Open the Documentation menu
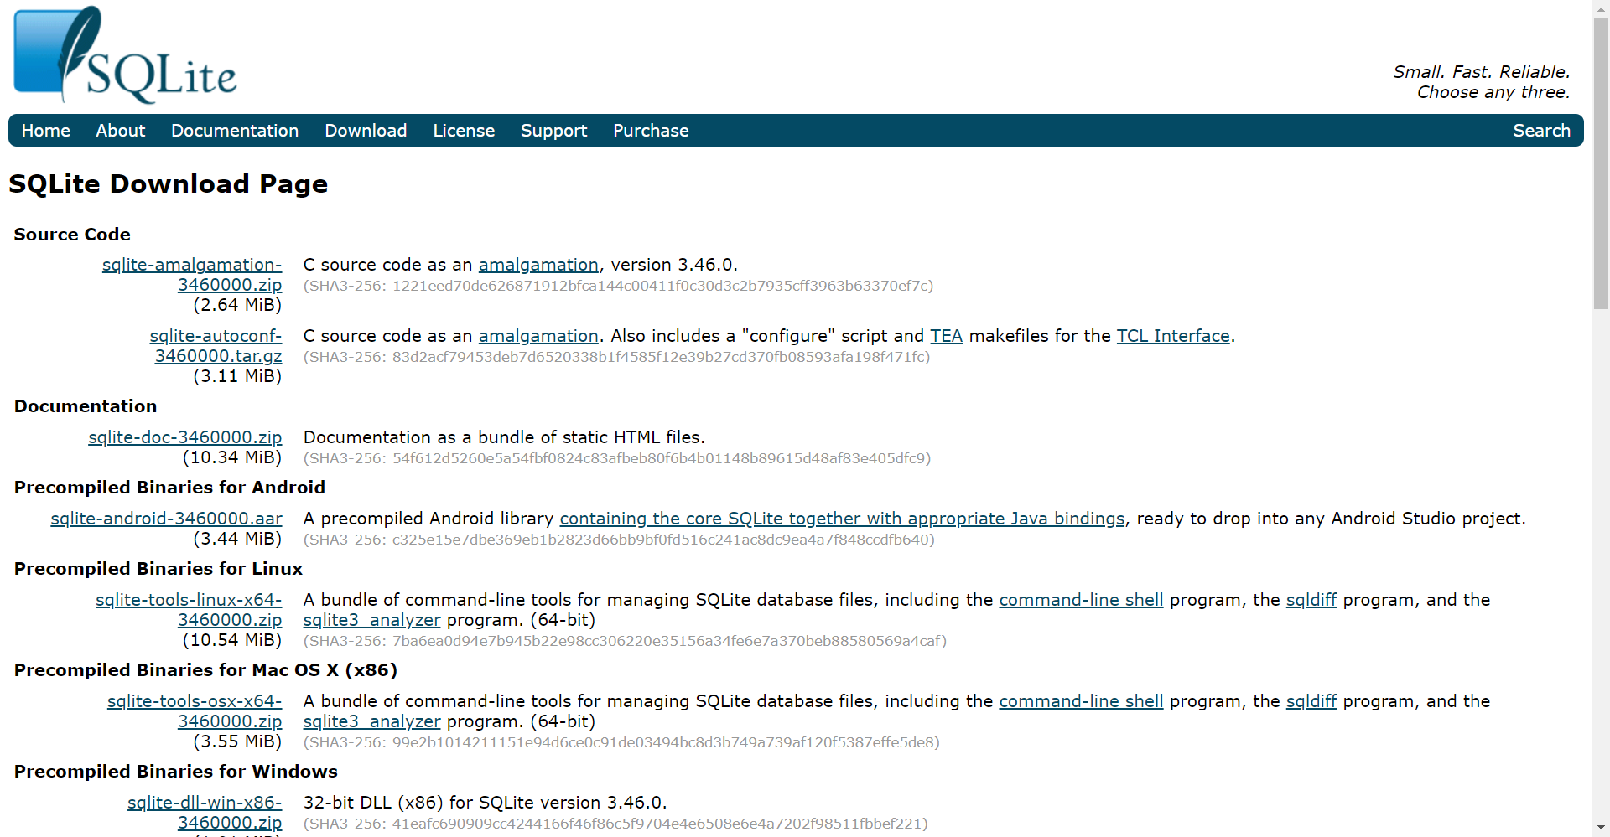This screenshot has height=837, width=1610. (235, 131)
